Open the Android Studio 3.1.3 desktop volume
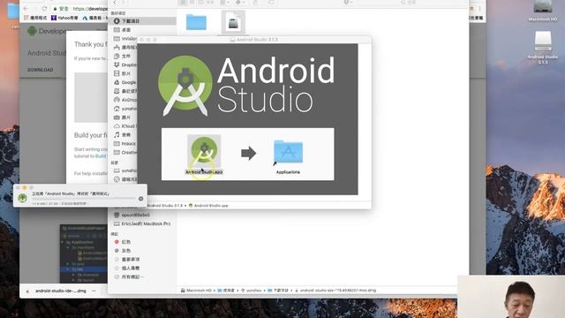The height and width of the screenshot is (318, 565). tap(543, 47)
